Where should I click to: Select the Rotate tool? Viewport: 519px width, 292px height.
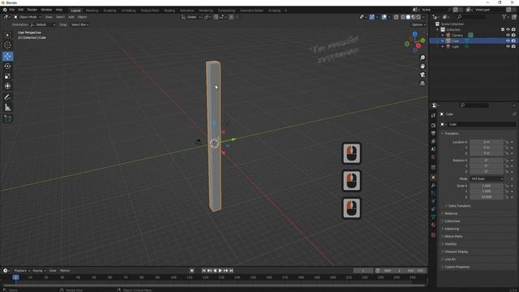click(x=7, y=67)
